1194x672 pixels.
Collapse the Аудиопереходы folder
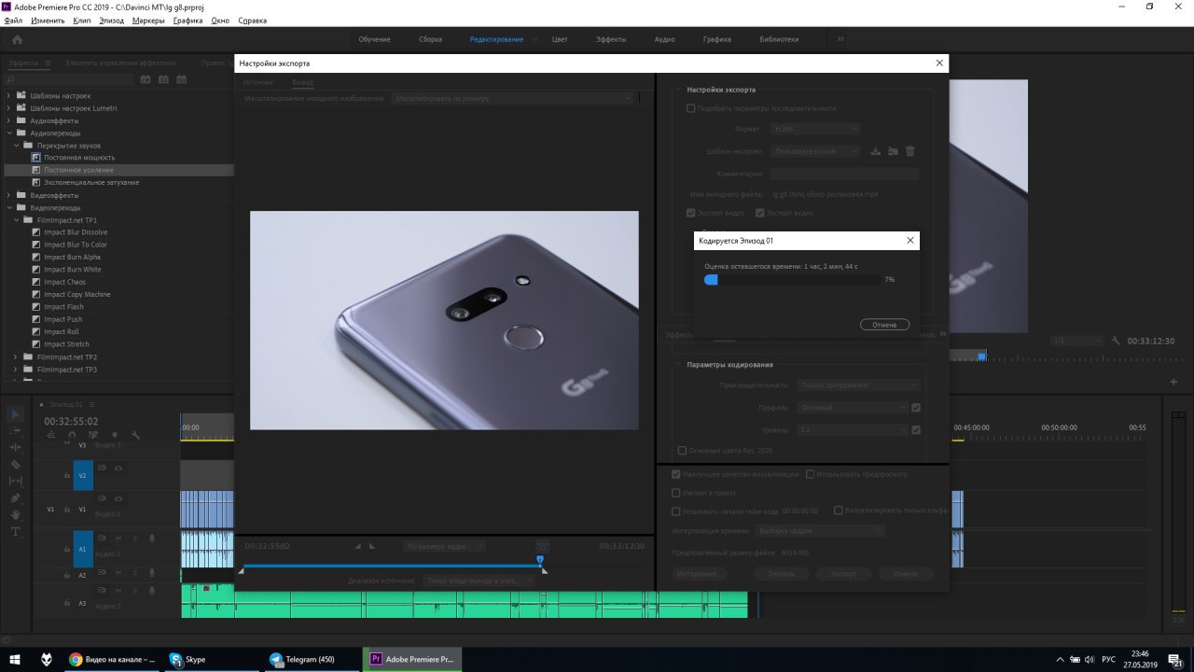[9, 133]
